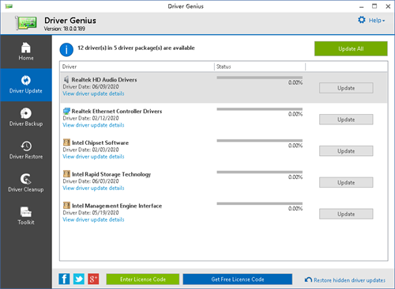Click the chip icon for Intel Rapid Storage
The image size is (395, 289).
(66, 173)
